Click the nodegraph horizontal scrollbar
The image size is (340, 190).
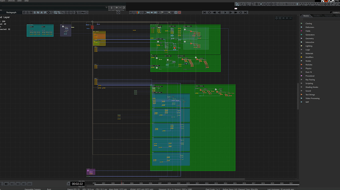pos(202,179)
